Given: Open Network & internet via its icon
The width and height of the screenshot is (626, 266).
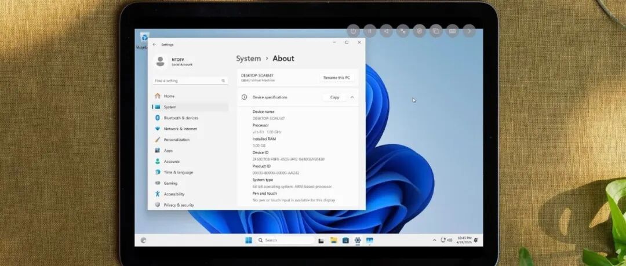Looking at the screenshot, I should coord(157,129).
